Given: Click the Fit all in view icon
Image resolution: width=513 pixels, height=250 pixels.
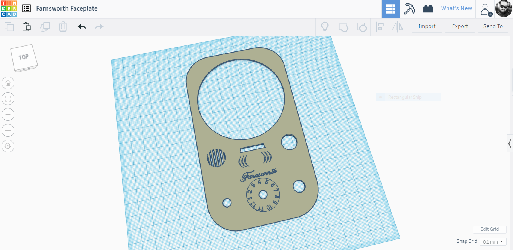Looking at the screenshot, I should click(x=8, y=99).
